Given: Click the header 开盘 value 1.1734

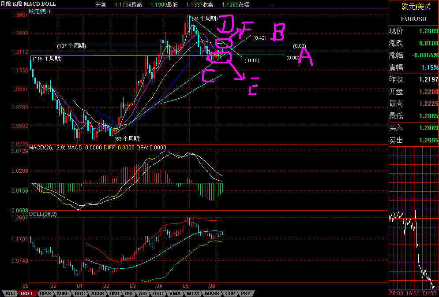Looking at the screenshot, I should pos(123,5).
